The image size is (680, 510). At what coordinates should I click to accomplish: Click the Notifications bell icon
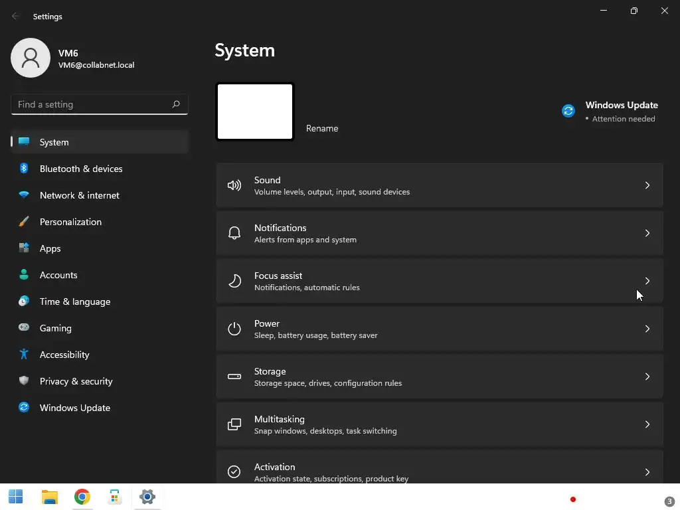234,233
